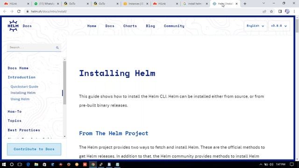The image size is (299, 168).
Task: Click the sidebar scrollbar down arrow
Action: (x=64, y=136)
